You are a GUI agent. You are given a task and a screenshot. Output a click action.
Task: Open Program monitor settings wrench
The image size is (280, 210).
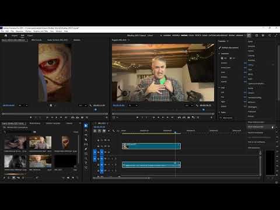tap(197, 105)
